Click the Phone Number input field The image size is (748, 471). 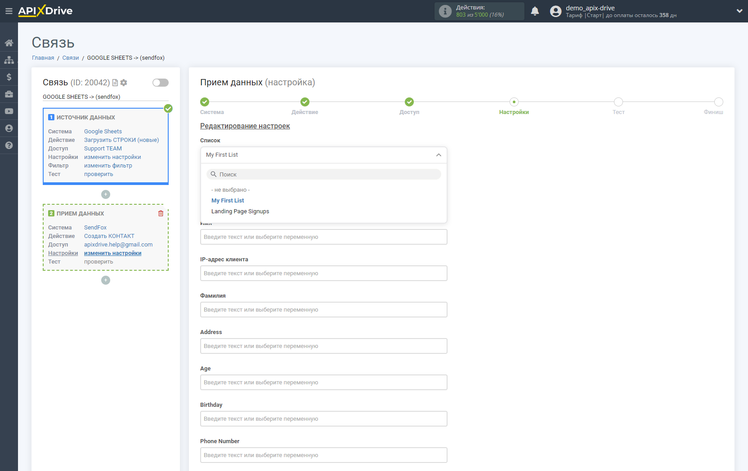(324, 455)
